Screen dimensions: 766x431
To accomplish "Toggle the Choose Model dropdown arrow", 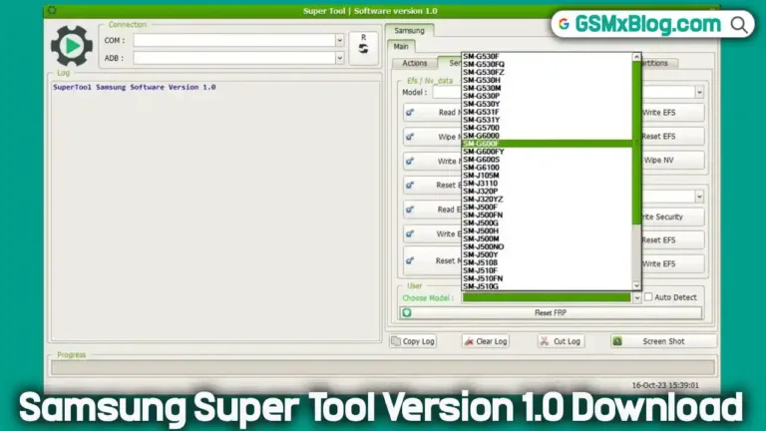I will click(636, 297).
